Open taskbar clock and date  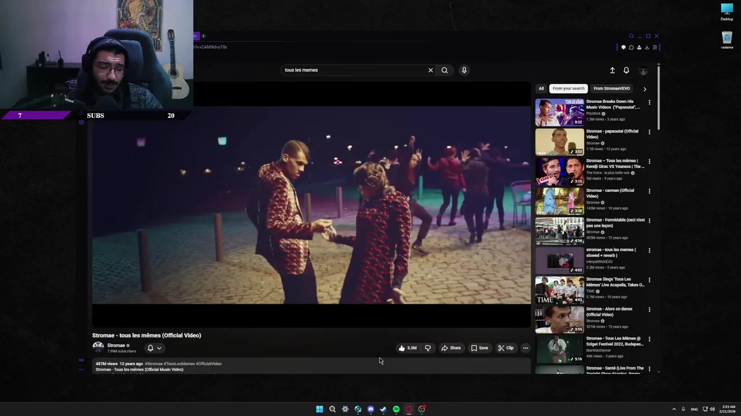click(728, 409)
